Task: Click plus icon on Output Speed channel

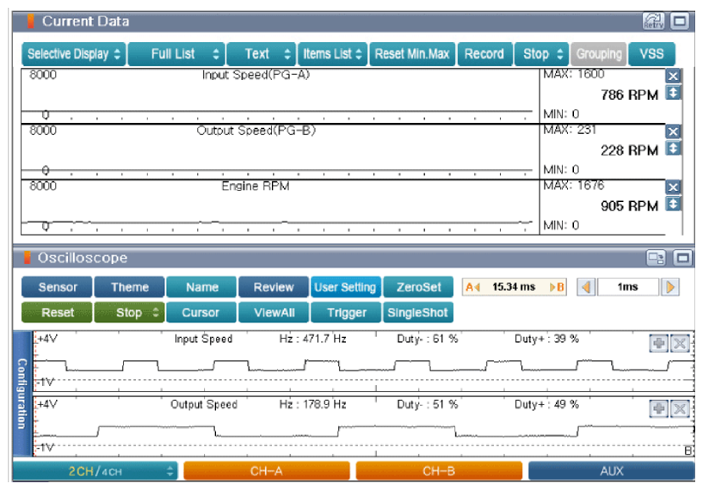Action: click(658, 408)
